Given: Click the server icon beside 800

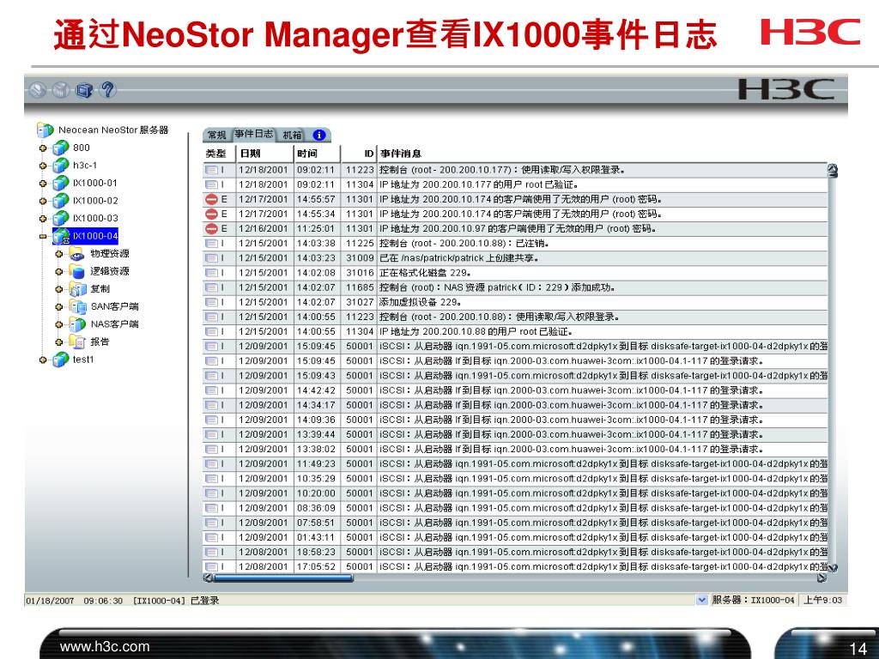Looking at the screenshot, I should click(x=61, y=148).
